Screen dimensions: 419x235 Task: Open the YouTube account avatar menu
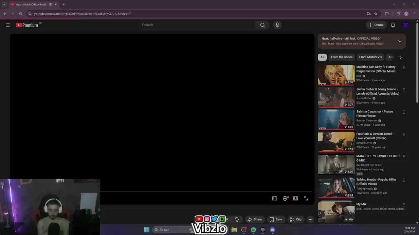pos(406,25)
